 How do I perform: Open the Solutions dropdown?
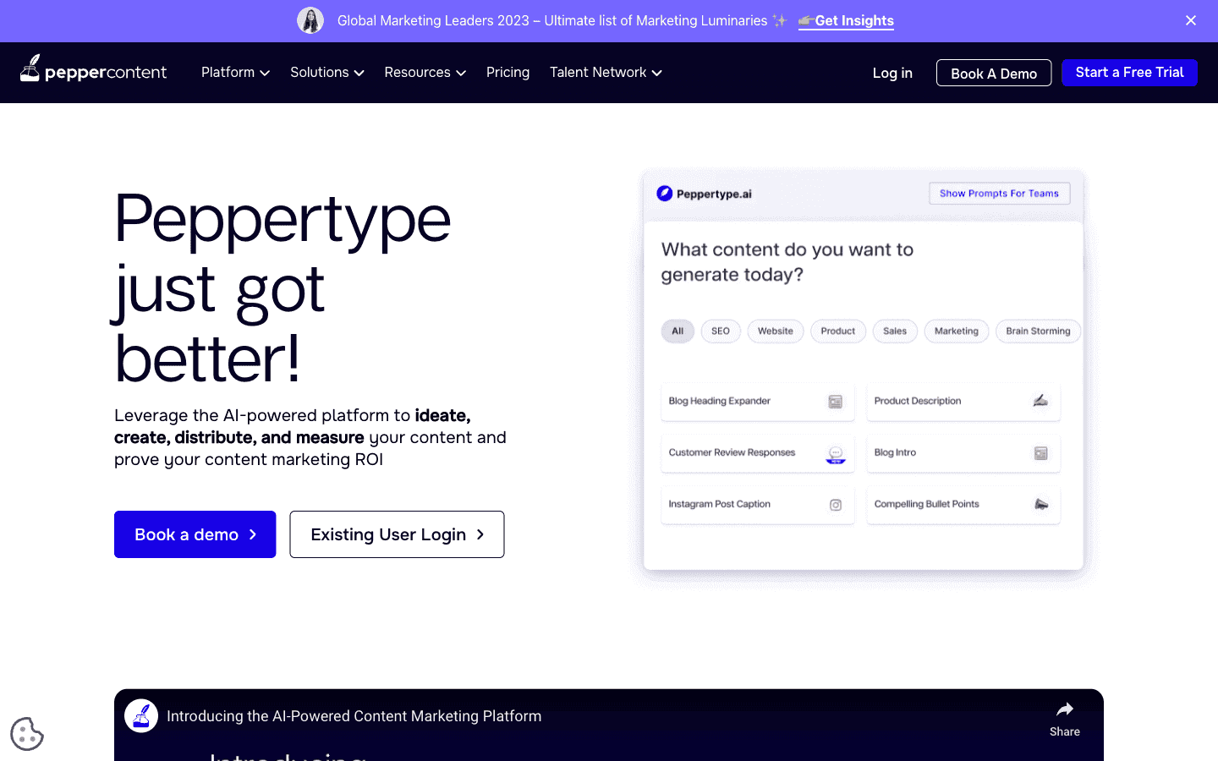coord(326,73)
